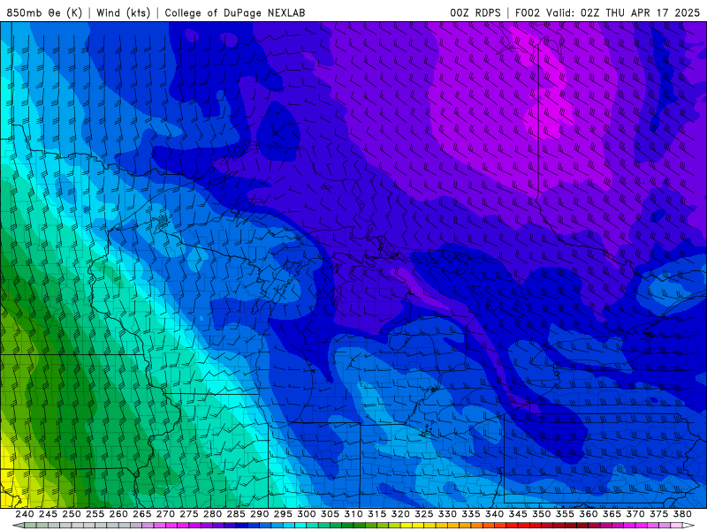
Task: Click the 'F002' forecast hour text
Action: pos(527,12)
